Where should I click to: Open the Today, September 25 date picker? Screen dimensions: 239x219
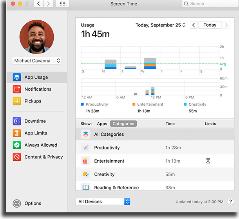[160, 25]
